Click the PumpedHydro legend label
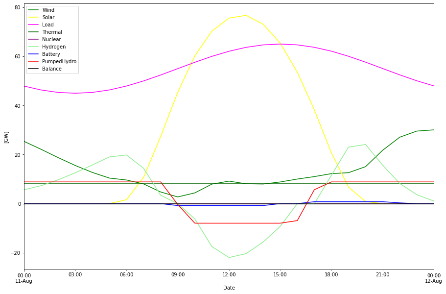 click(59, 61)
